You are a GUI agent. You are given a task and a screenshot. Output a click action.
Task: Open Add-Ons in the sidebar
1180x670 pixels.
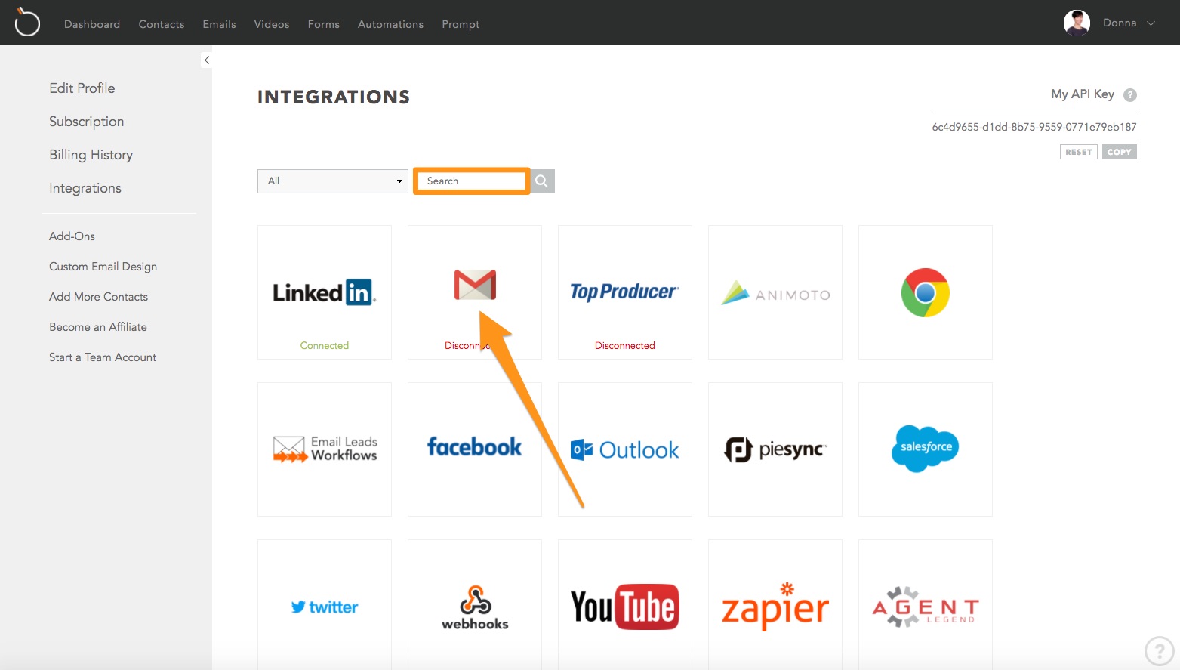tap(72, 236)
